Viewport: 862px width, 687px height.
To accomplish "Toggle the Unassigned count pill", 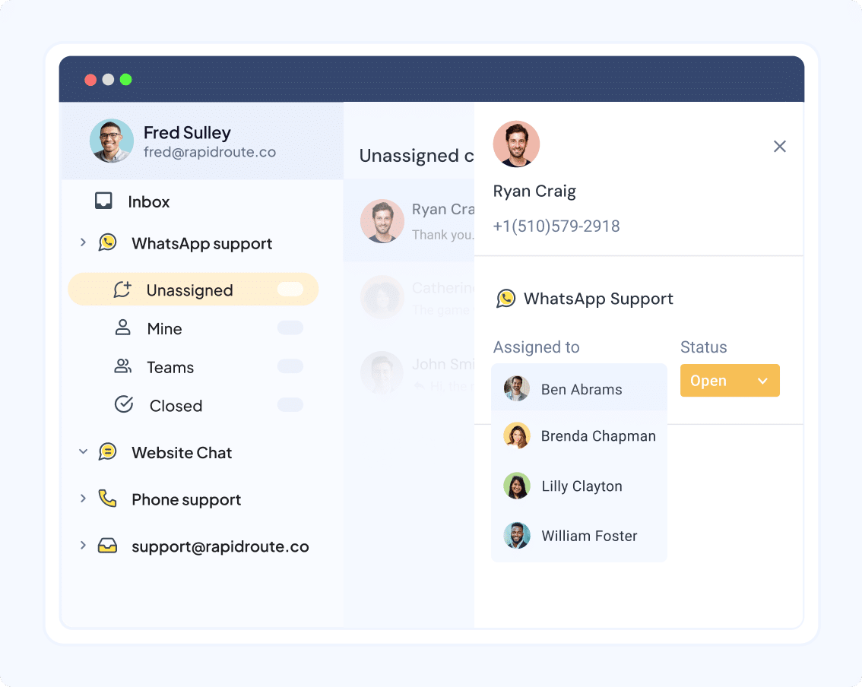I will click(290, 290).
